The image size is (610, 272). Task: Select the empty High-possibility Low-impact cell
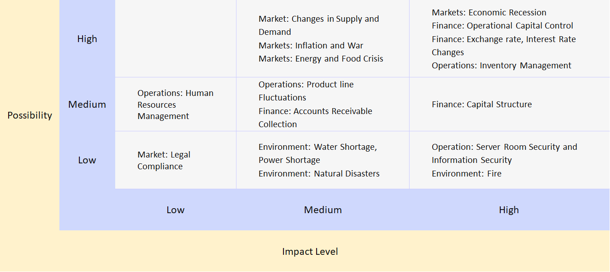[176, 38]
